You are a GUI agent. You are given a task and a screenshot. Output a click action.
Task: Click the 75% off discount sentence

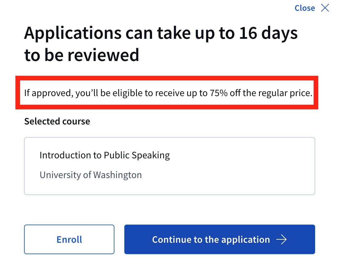(168, 93)
